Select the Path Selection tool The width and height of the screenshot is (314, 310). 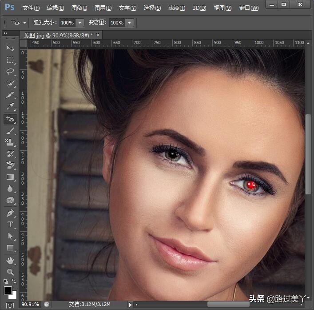click(x=10, y=236)
